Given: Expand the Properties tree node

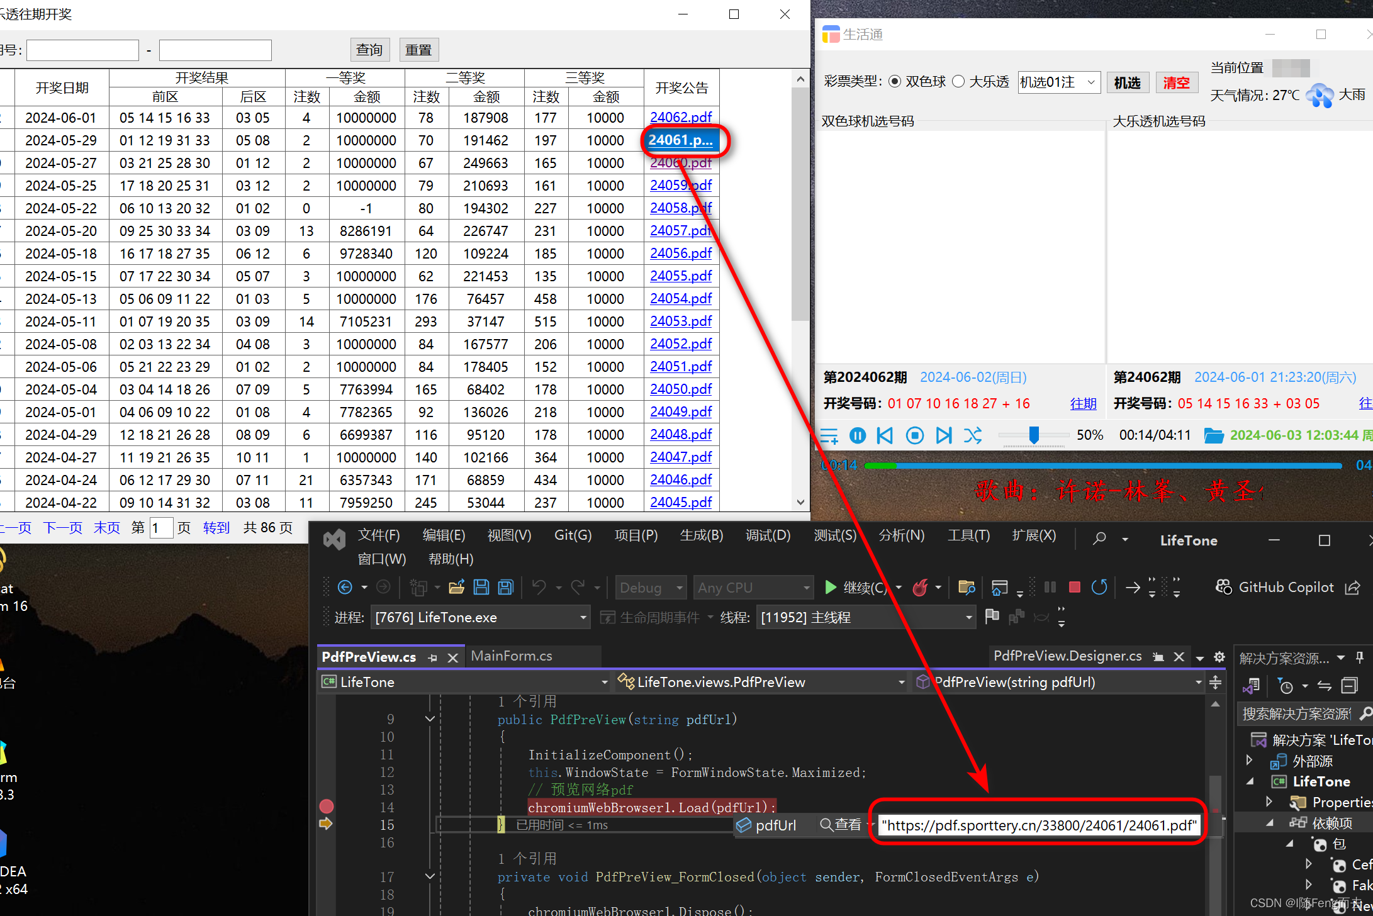Looking at the screenshot, I should [1269, 801].
